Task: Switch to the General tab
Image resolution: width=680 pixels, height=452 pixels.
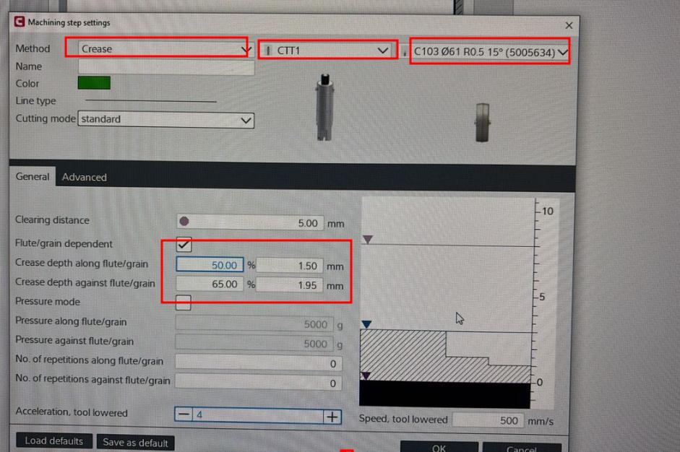Action: click(33, 177)
